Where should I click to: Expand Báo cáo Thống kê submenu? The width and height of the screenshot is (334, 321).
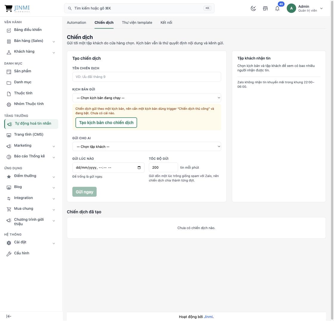(x=54, y=157)
